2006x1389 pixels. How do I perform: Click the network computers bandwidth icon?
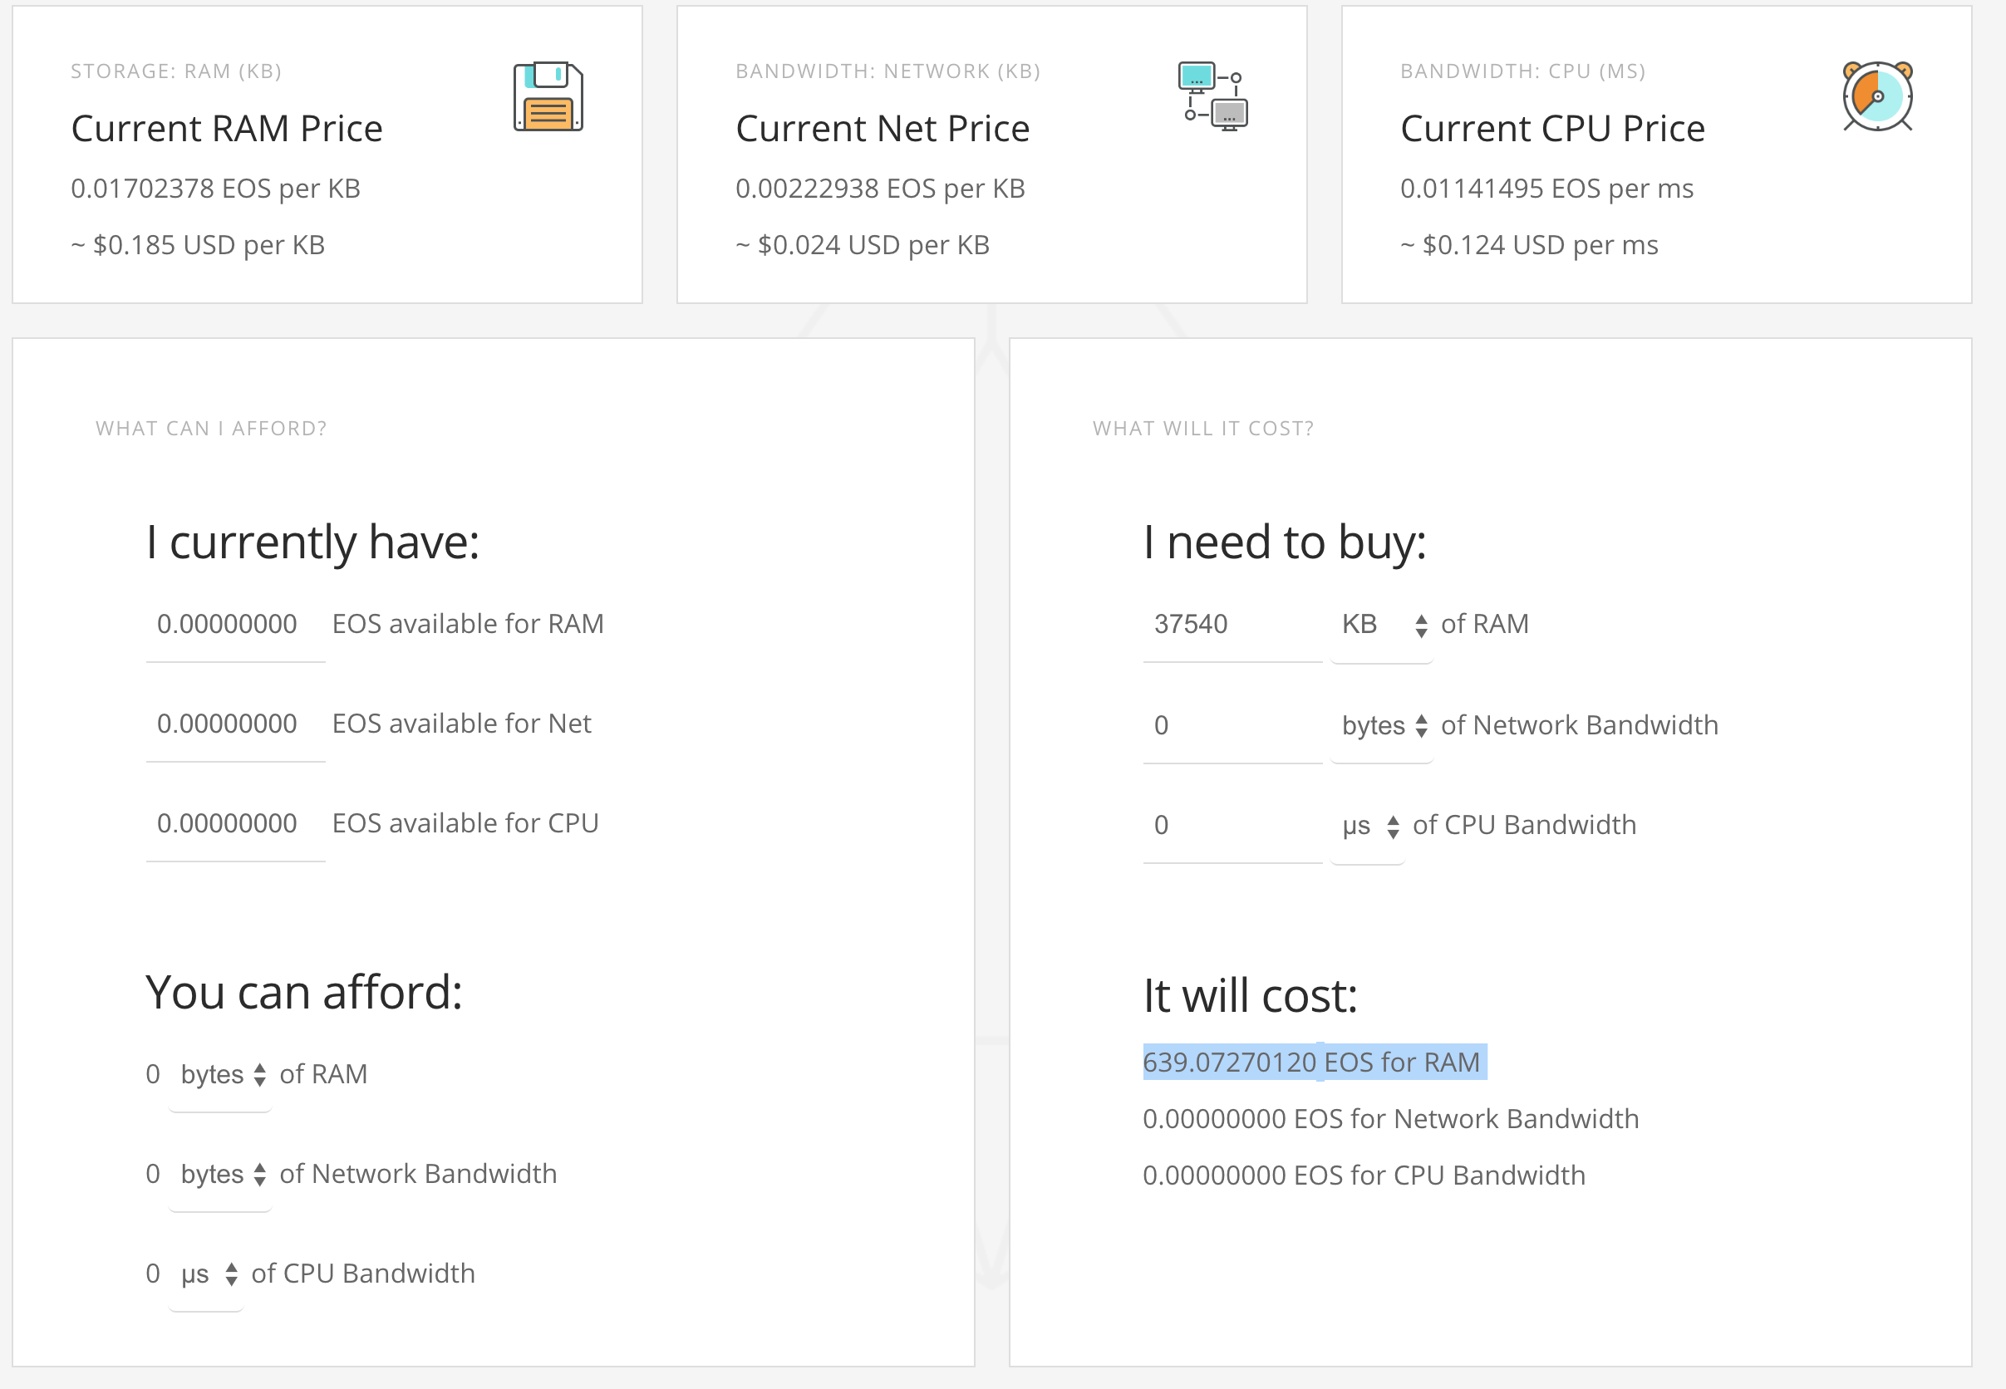coord(1213,96)
